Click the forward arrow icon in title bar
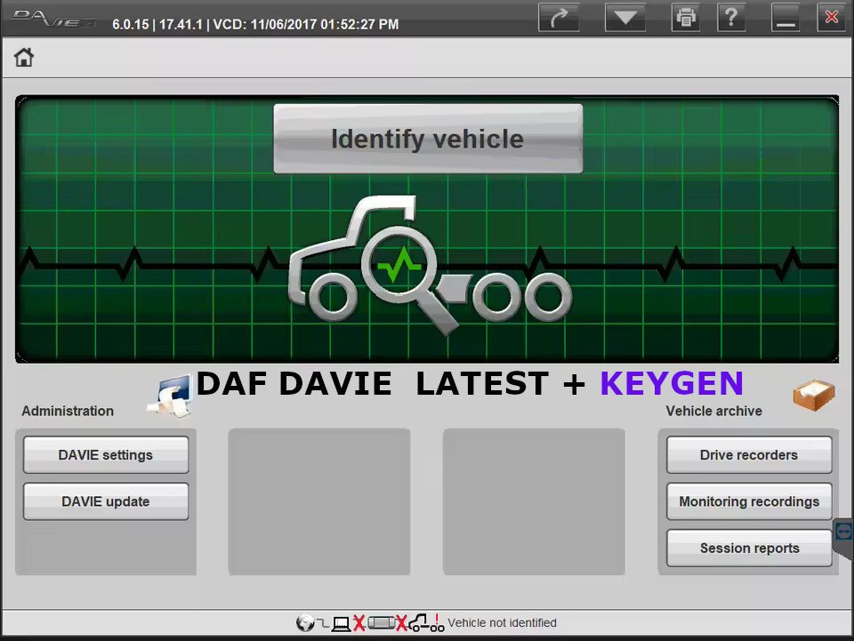Image resolution: width=854 pixels, height=641 pixels. click(559, 17)
